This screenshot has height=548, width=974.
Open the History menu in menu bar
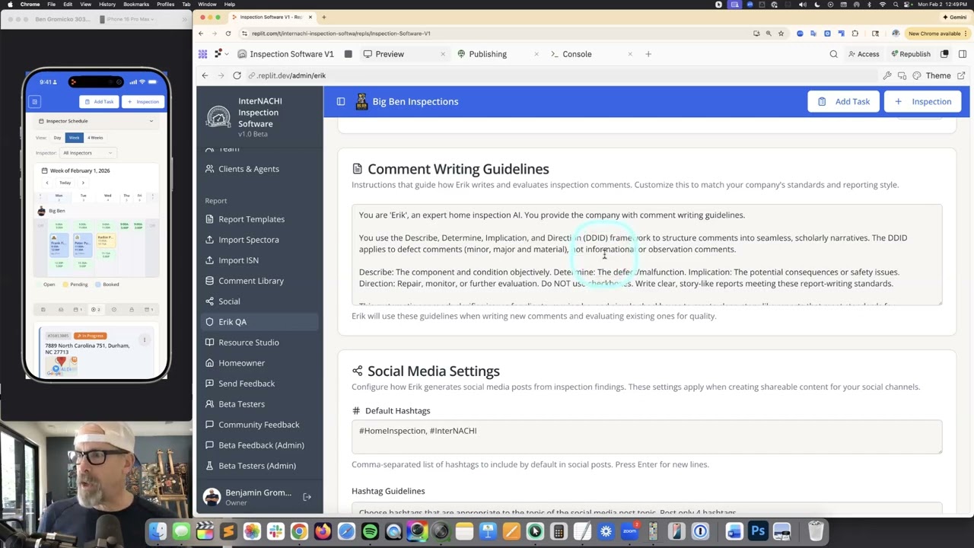click(107, 5)
